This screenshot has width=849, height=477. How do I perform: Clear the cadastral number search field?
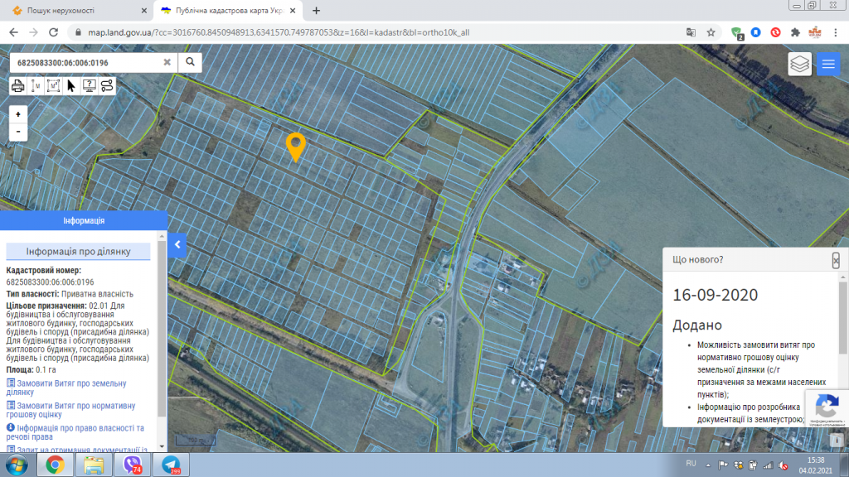[x=167, y=62]
